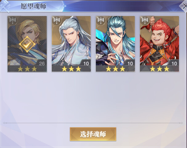Close the 愿望魂师 dialog
The image size is (187, 148).
pos(184,6)
